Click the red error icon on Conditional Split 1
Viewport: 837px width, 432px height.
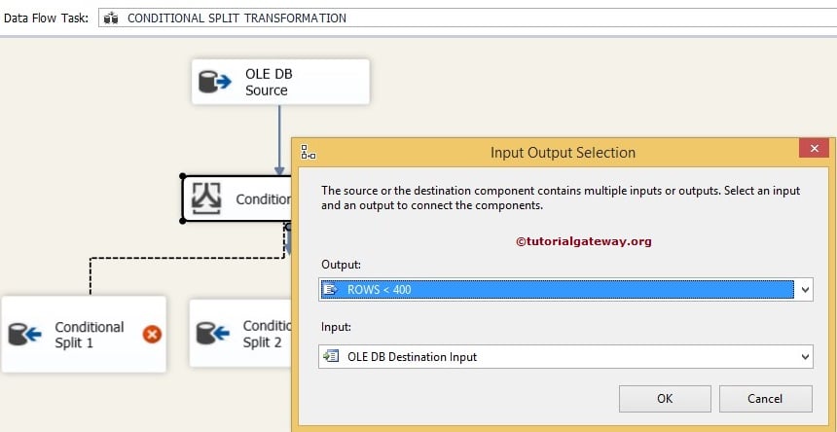152,335
